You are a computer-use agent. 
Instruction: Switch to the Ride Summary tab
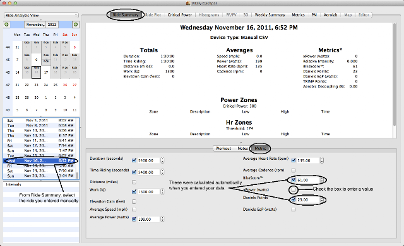(125, 15)
